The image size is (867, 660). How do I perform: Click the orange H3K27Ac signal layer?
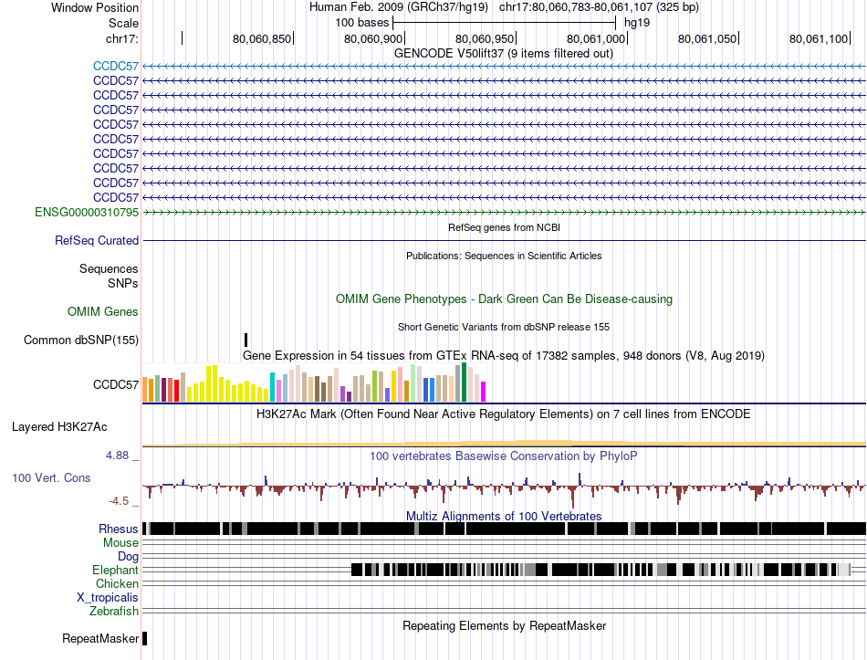pos(504,443)
